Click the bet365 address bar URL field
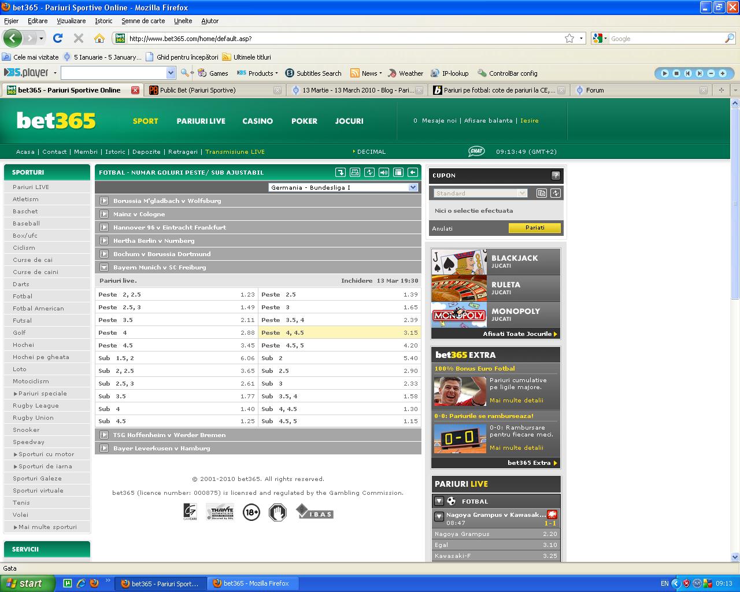The height and width of the screenshot is (592, 740). [x=345, y=38]
